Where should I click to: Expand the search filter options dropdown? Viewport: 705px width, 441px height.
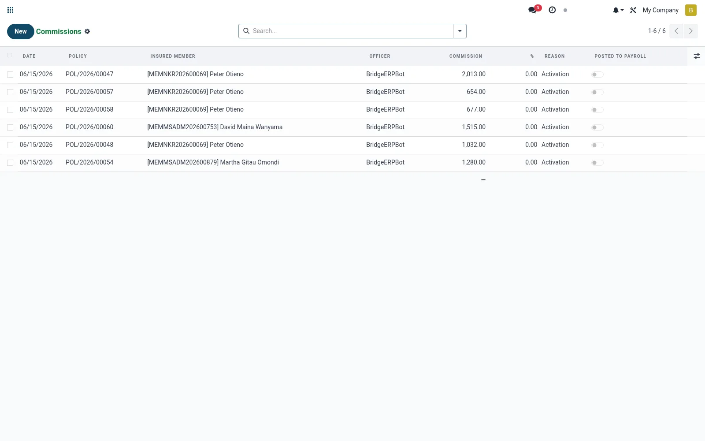click(x=460, y=31)
